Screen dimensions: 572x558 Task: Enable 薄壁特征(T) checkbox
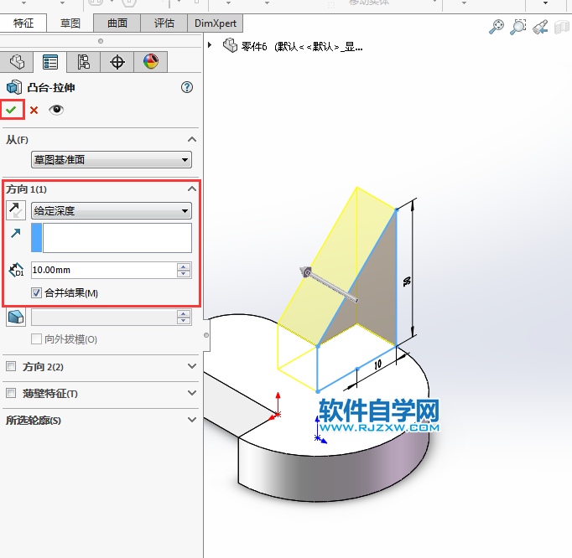(x=11, y=393)
